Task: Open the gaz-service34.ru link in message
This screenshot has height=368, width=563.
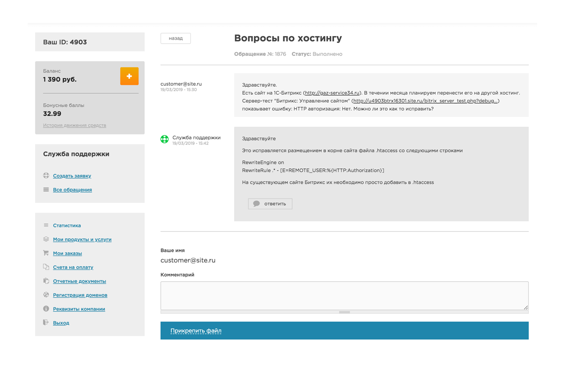Action: pos(332,93)
